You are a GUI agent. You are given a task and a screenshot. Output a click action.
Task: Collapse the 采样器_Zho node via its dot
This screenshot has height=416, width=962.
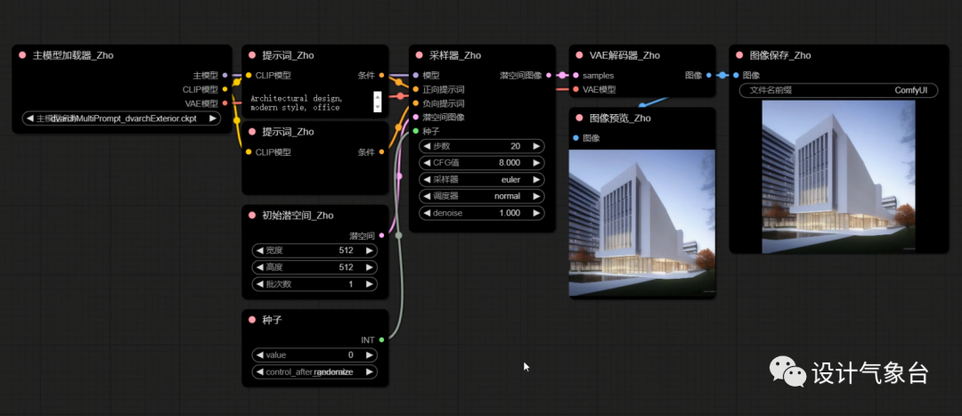pos(420,55)
